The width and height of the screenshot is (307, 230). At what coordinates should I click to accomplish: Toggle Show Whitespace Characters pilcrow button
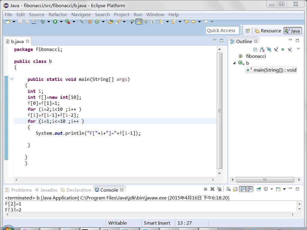[x=153, y=22]
